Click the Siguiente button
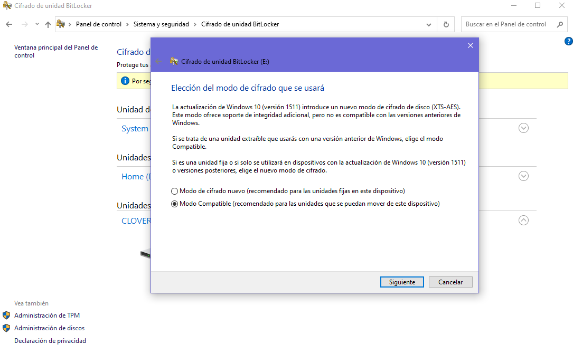 tap(402, 282)
